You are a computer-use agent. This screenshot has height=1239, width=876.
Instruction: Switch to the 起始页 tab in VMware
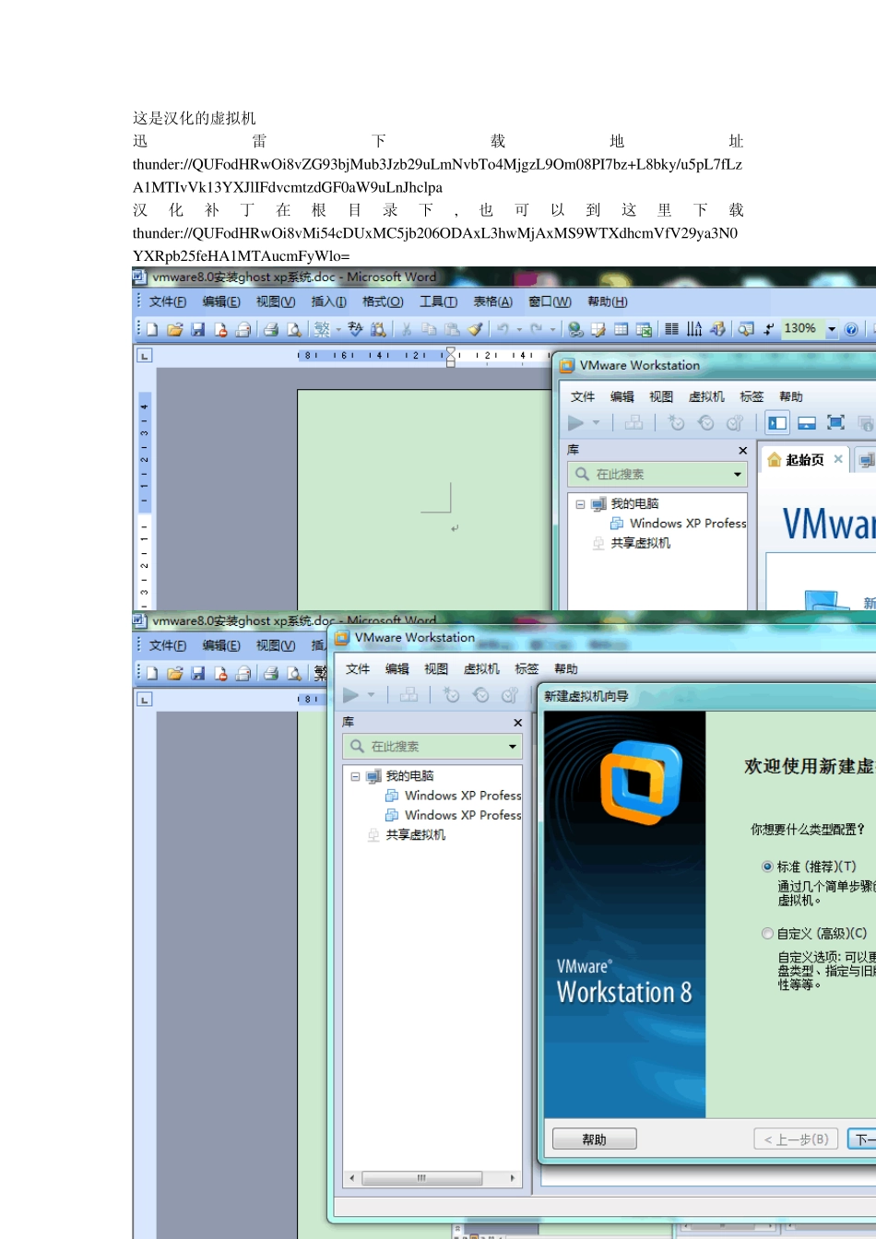805,460
